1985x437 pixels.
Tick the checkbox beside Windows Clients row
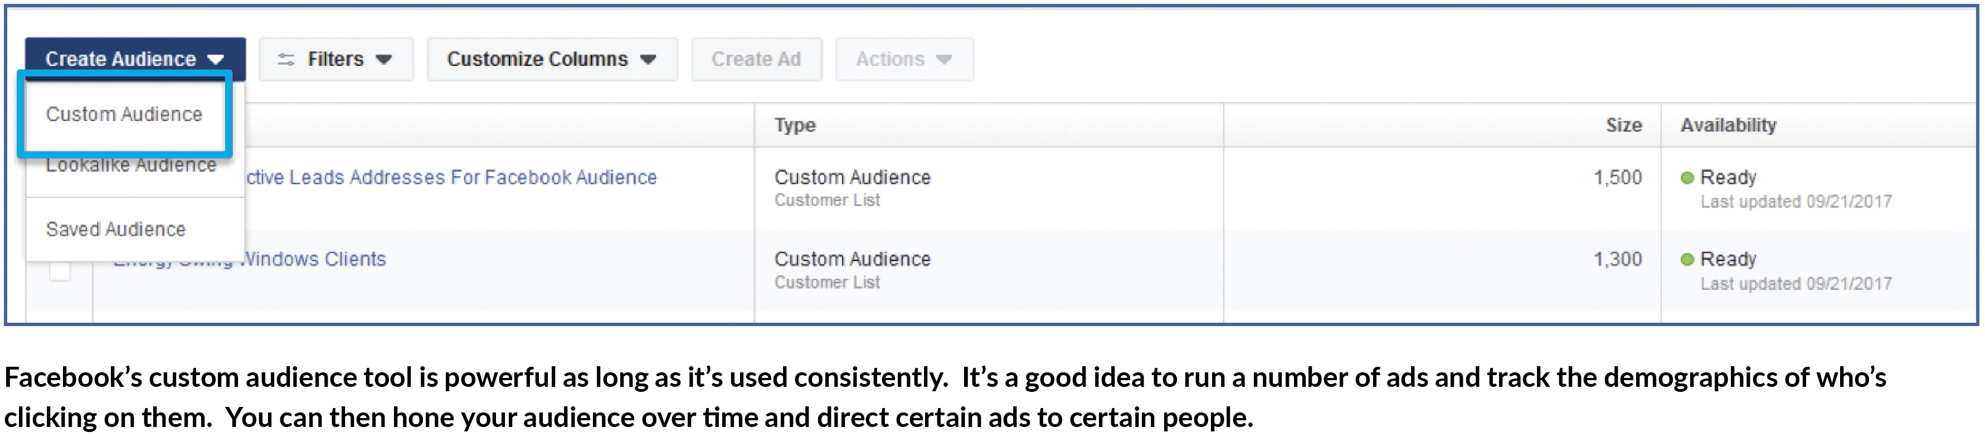tap(60, 271)
